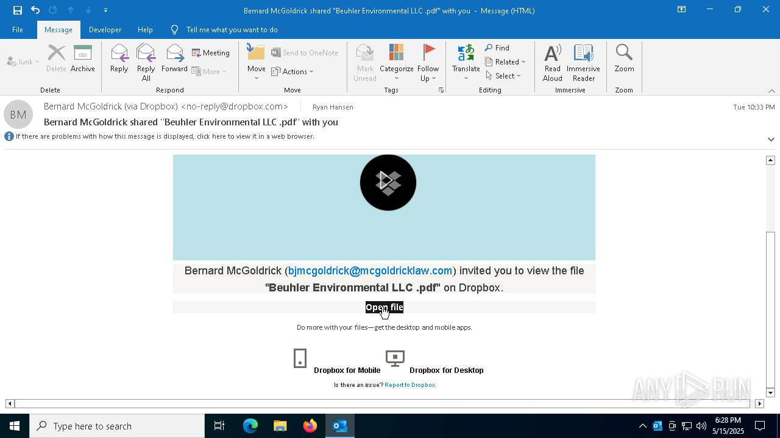The width and height of the screenshot is (780, 438).
Task: Open the Select dropdown
Action: click(503, 75)
